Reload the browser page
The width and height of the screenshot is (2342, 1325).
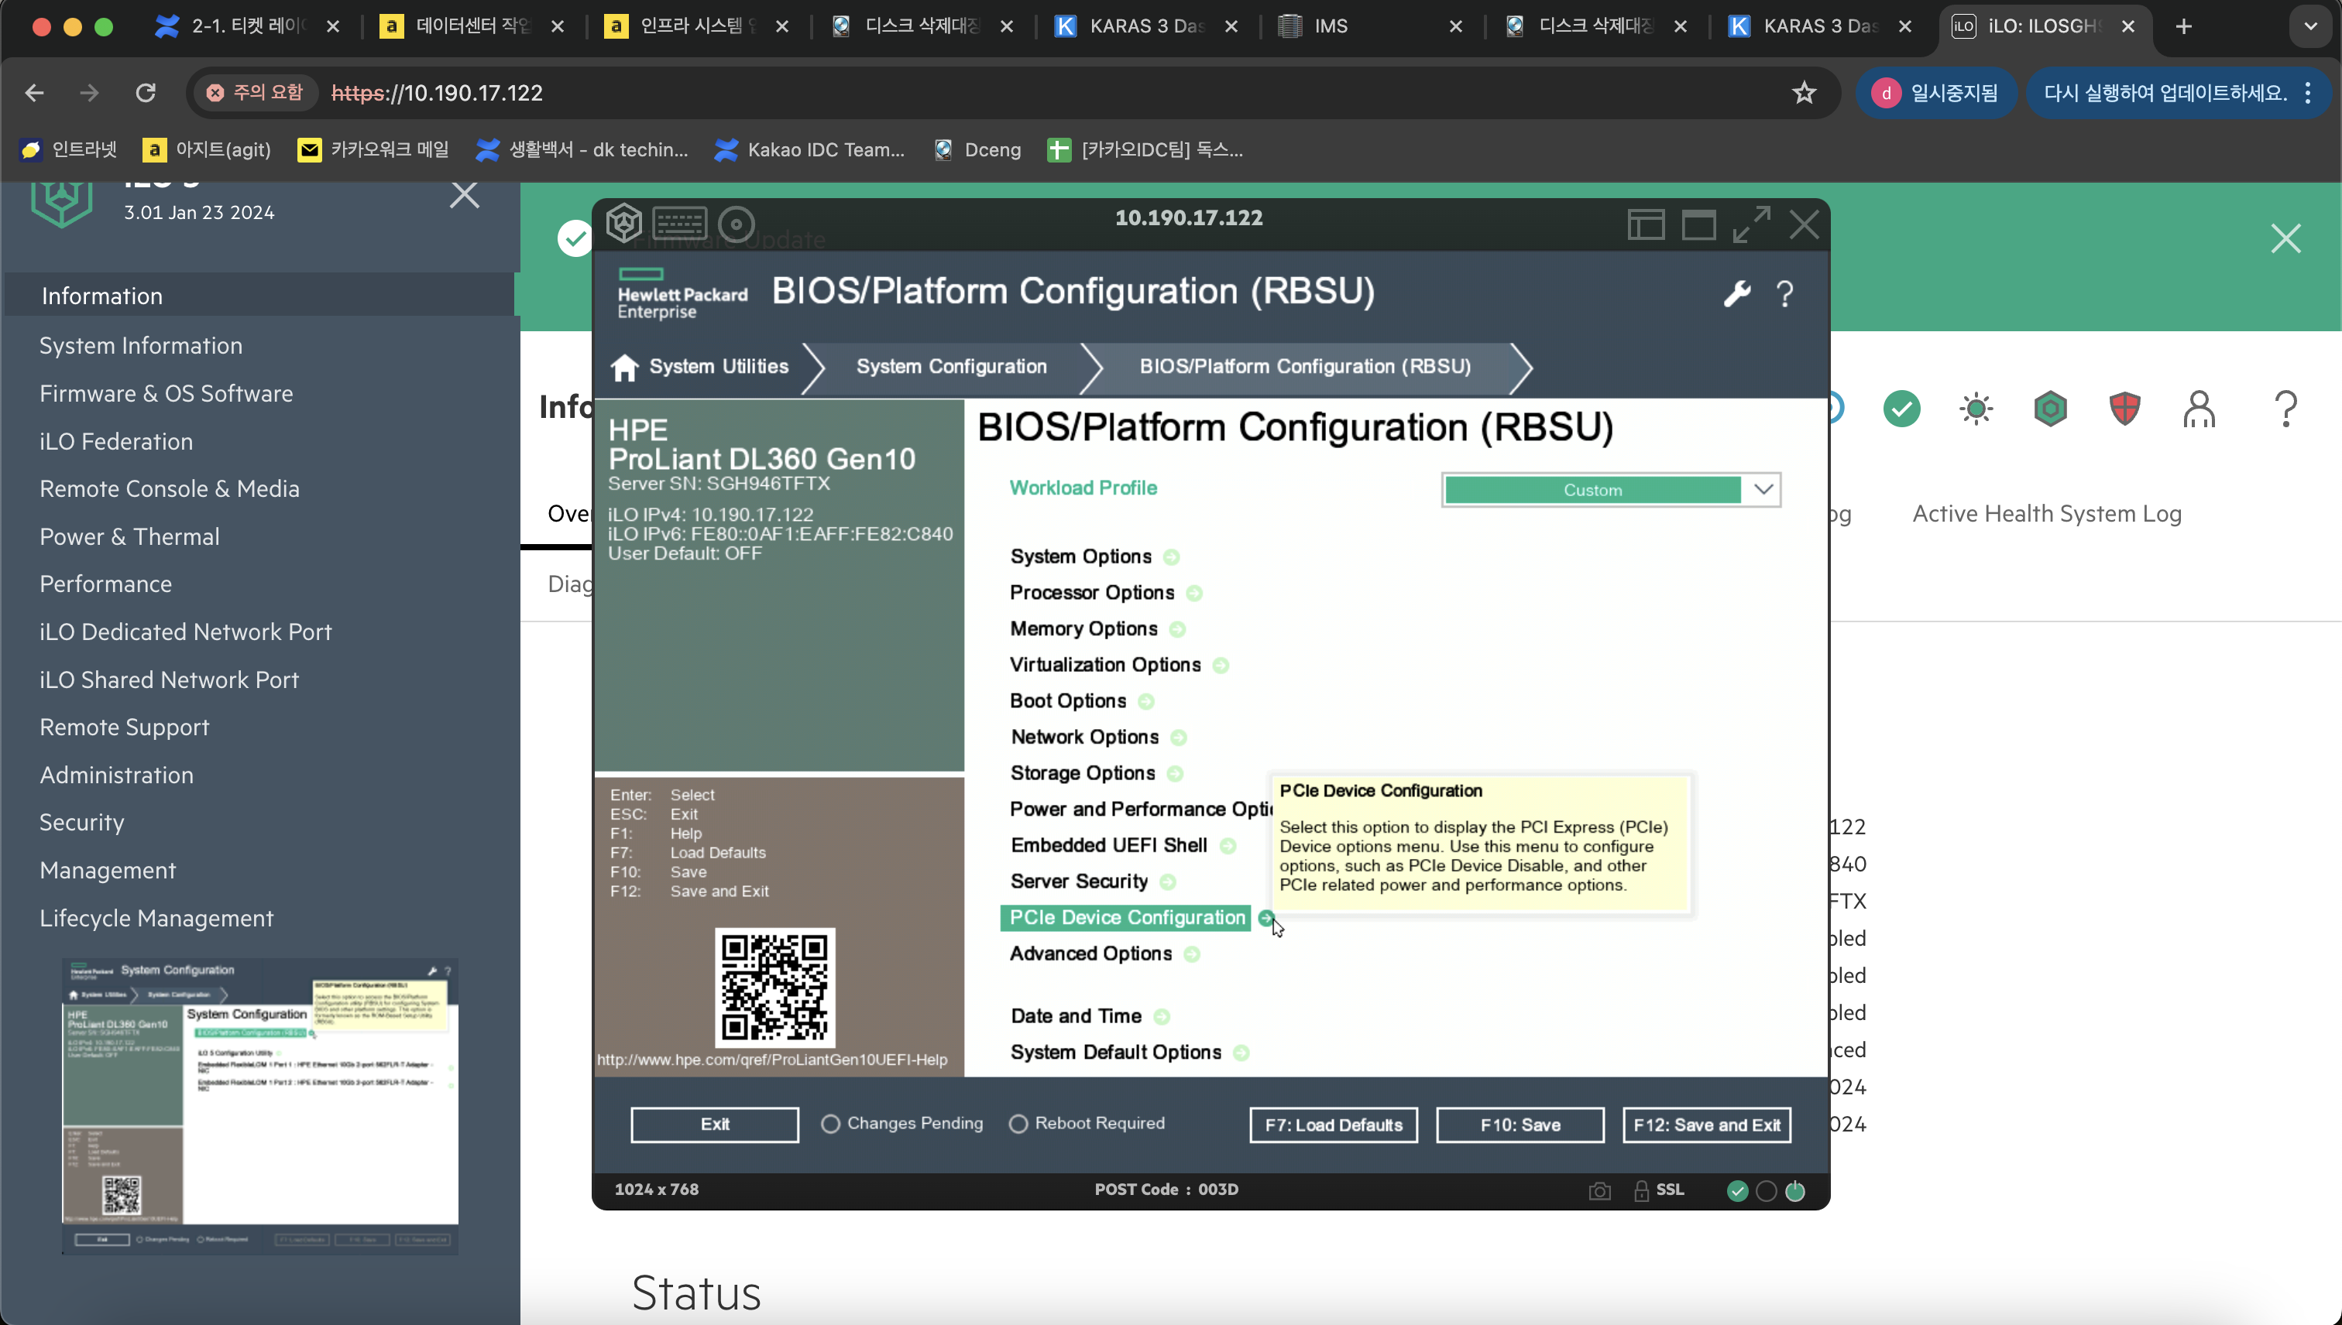(145, 93)
